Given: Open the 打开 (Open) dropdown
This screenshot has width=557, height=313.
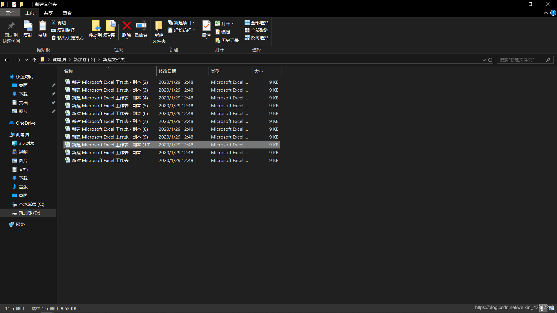Looking at the screenshot, I should coord(224,23).
